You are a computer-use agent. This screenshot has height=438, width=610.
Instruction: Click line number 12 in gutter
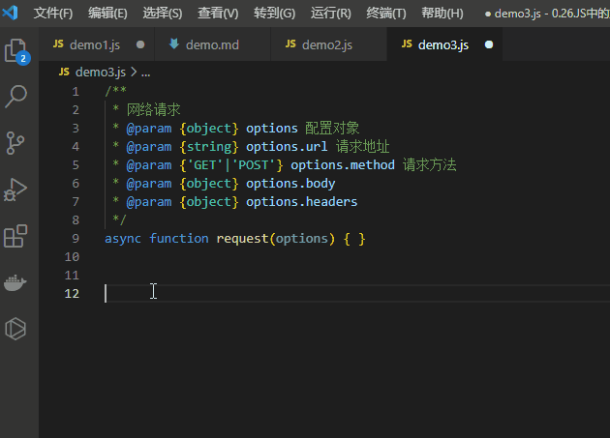(x=72, y=293)
